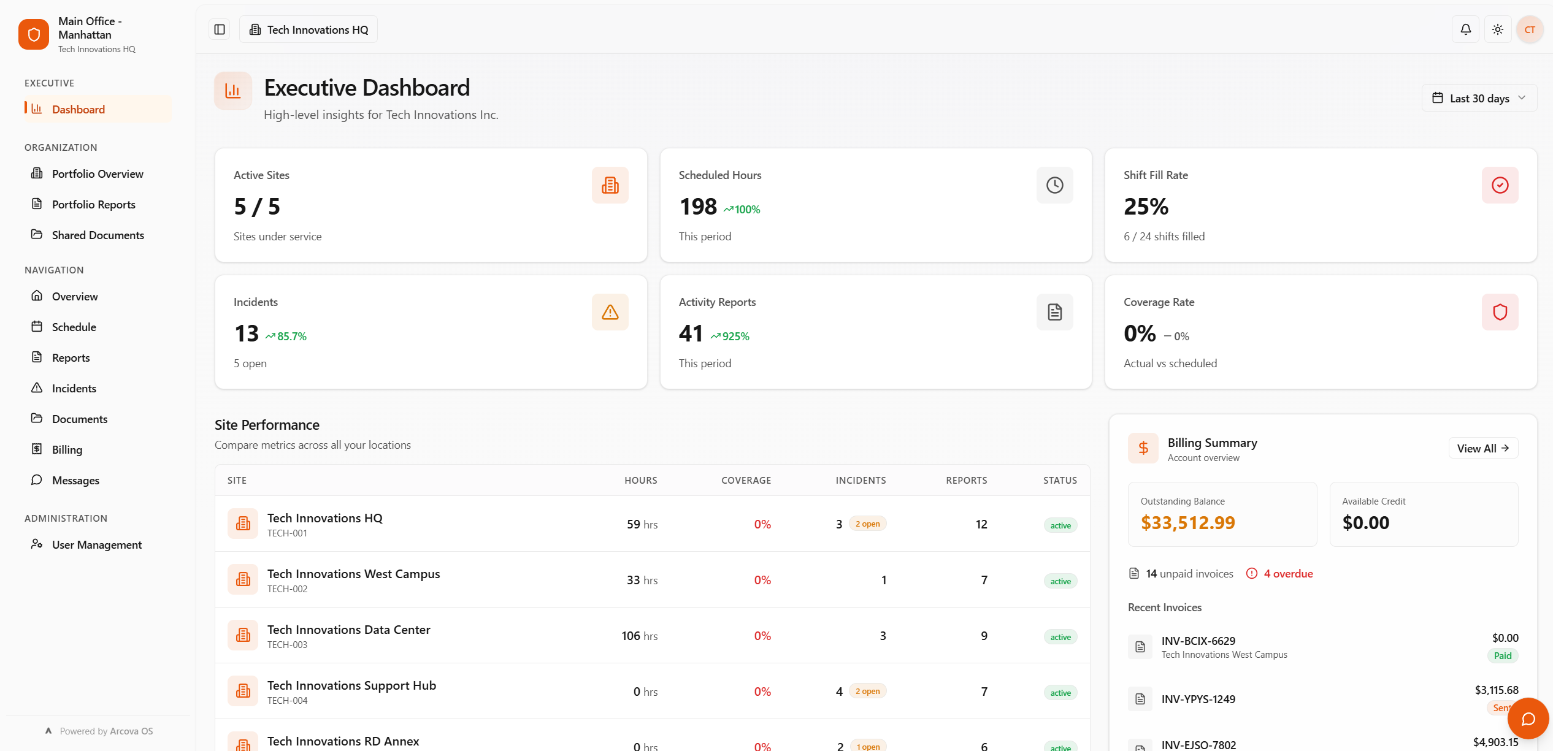Screen dimensions: 1553x751
Task: Click active status badge of West Campus
Action: [1060, 581]
